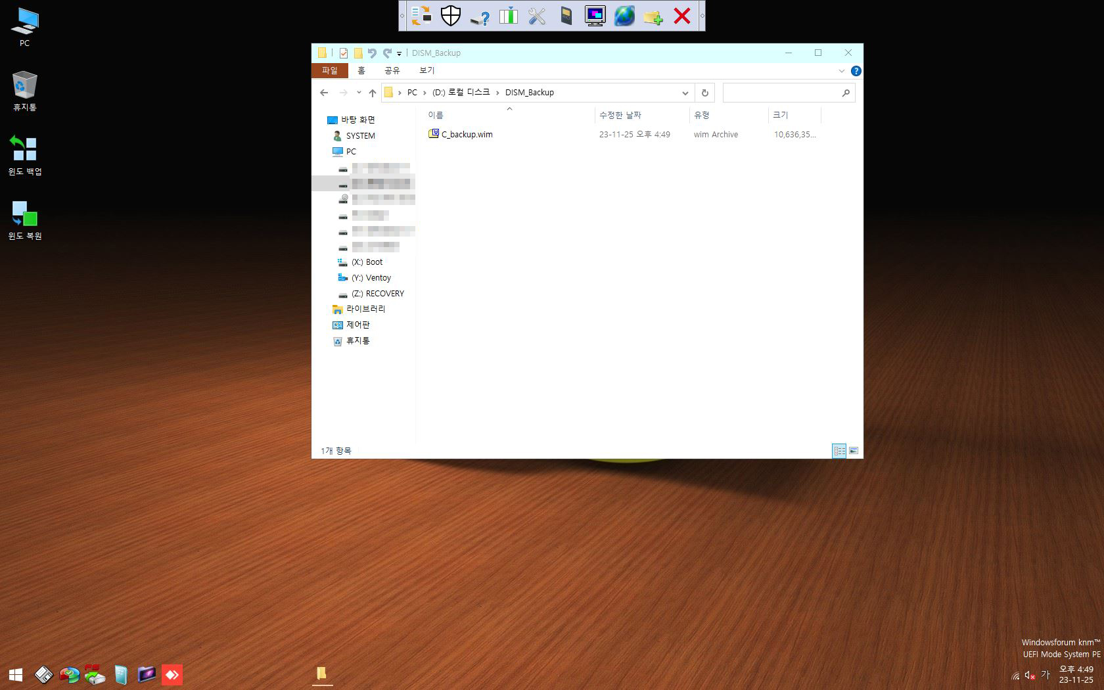The width and height of the screenshot is (1104, 690).
Task: Click the network tray icon
Action: (x=1015, y=676)
